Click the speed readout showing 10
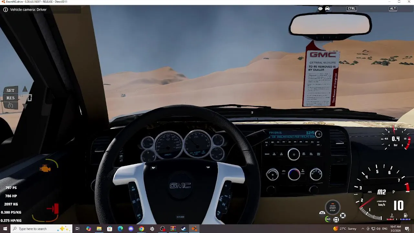Image resolution: width=414 pixels, height=233 pixels. tap(398, 205)
